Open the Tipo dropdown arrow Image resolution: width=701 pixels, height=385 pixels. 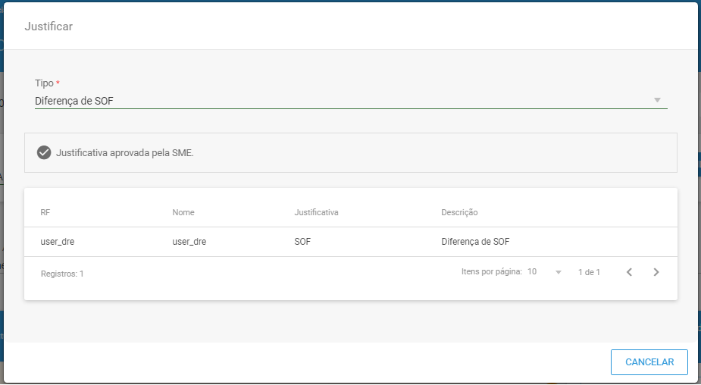(657, 100)
